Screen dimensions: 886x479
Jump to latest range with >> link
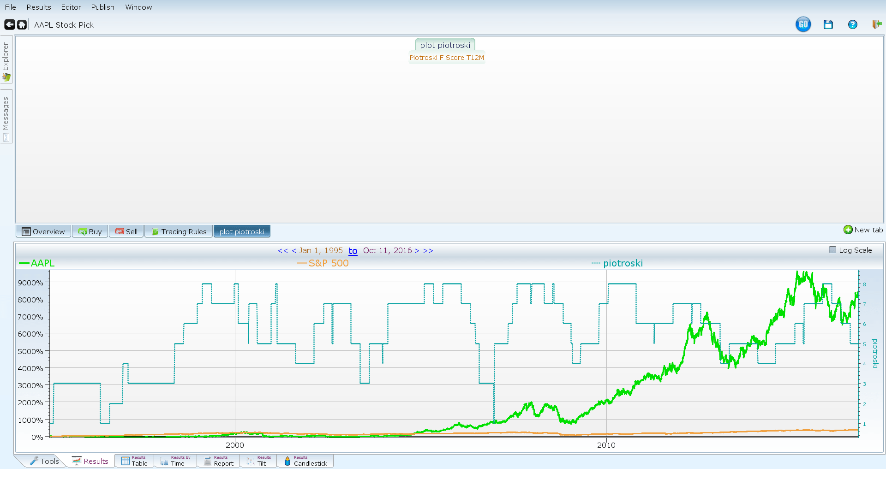(x=428, y=250)
